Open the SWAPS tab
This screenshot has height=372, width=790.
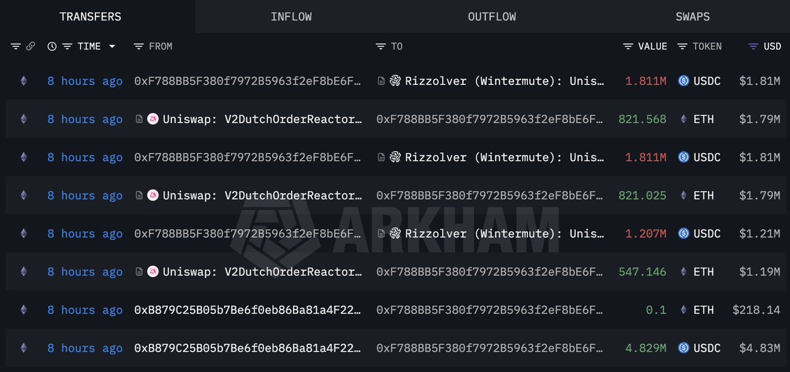coord(693,16)
